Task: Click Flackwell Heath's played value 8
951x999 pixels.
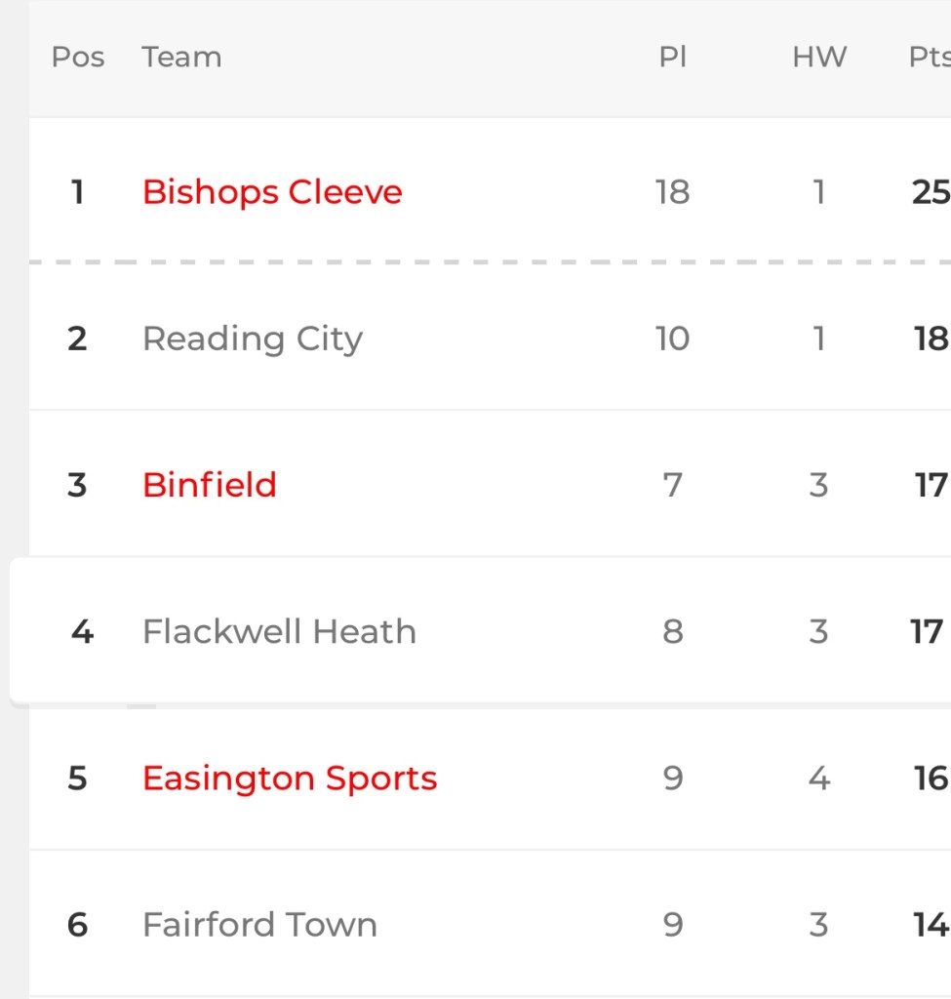Action: pyautogui.click(x=673, y=631)
